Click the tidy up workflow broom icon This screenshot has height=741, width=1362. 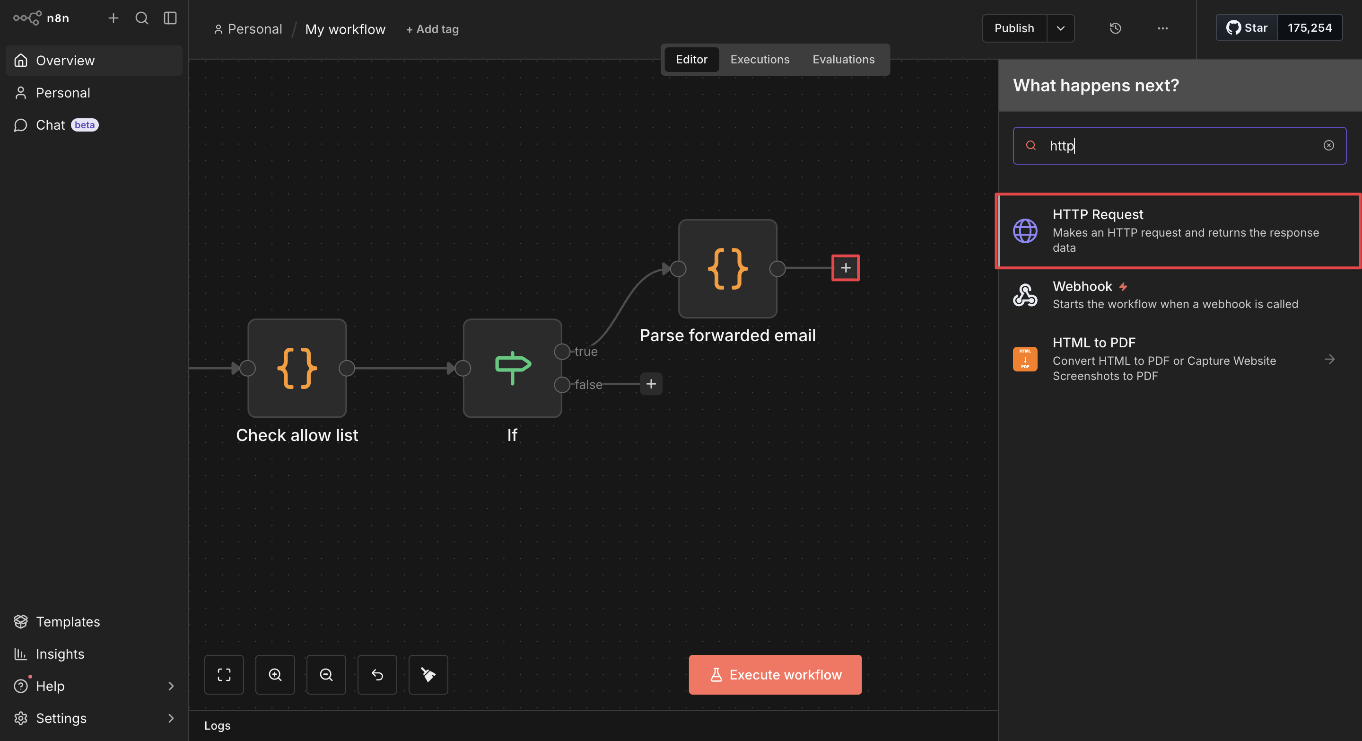coord(428,674)
